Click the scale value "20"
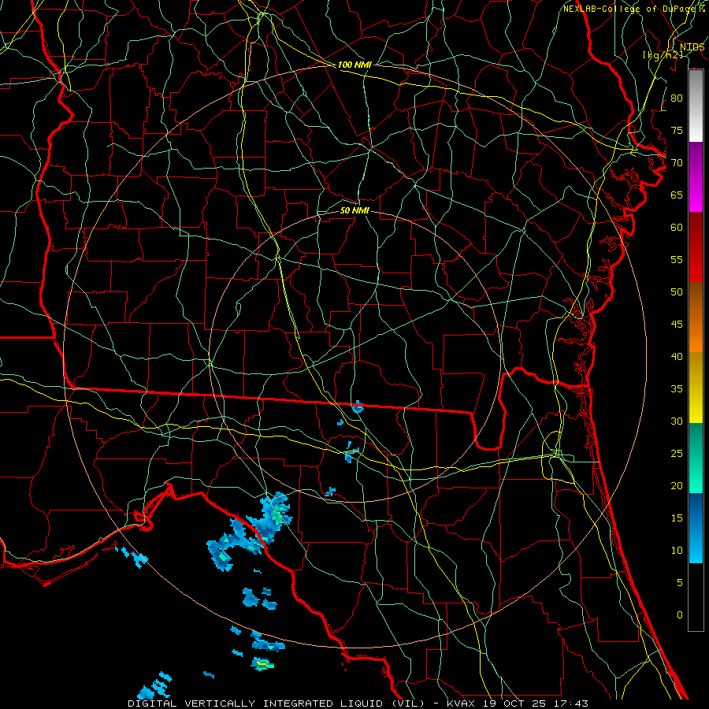The image size is (709, 709). [x=677, y=486]
